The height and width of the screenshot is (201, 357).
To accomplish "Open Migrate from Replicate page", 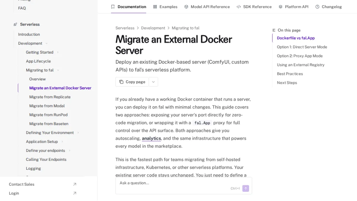I will [50, 97].
